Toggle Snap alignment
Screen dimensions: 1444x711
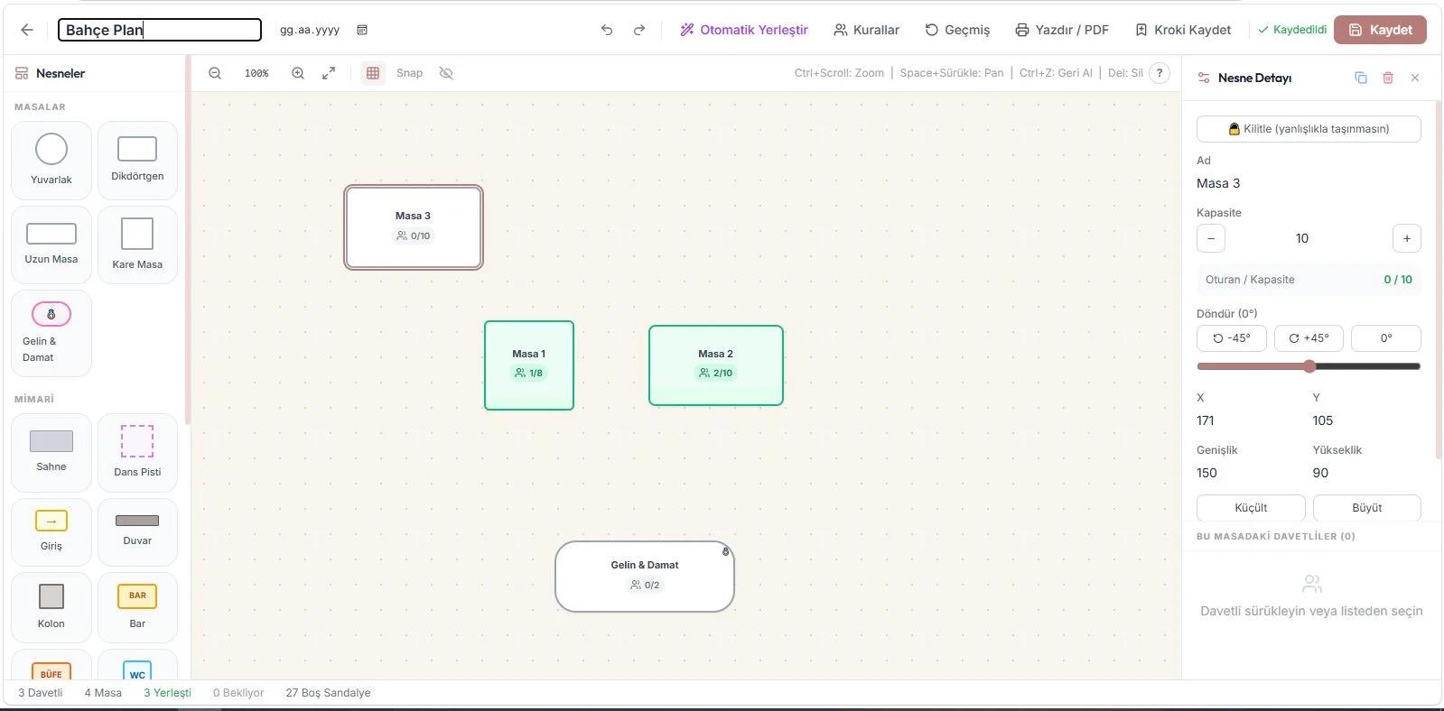(x=409, y=73)
